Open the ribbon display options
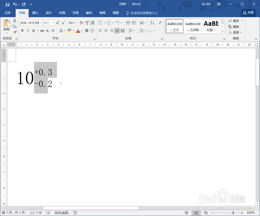This screenshot has height=216, width=260. 219,4
